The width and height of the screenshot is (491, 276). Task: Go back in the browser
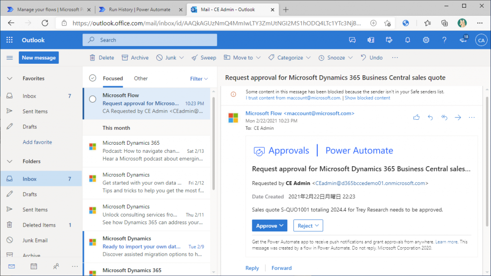[x=12, y=23]
